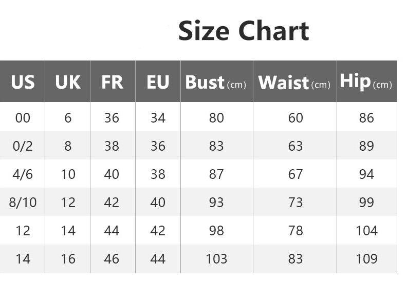Select hip value 104 cell
Screen dimensions: 407x283
pyautogui.click(x=366, y=231)
